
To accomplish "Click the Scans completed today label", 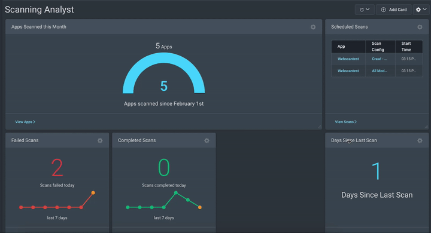I will coord(164,185).
